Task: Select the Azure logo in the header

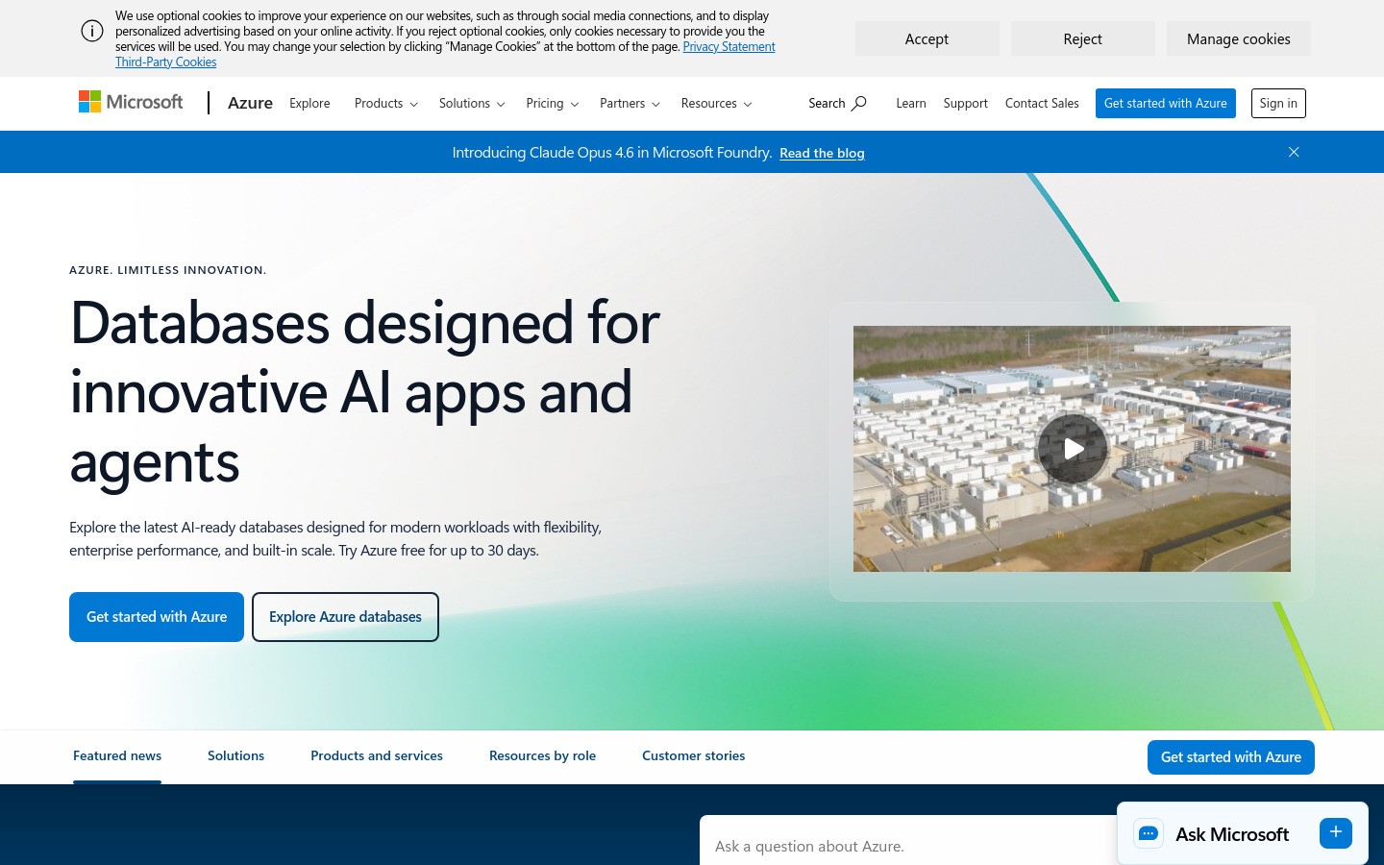Action: click(250, 103)
